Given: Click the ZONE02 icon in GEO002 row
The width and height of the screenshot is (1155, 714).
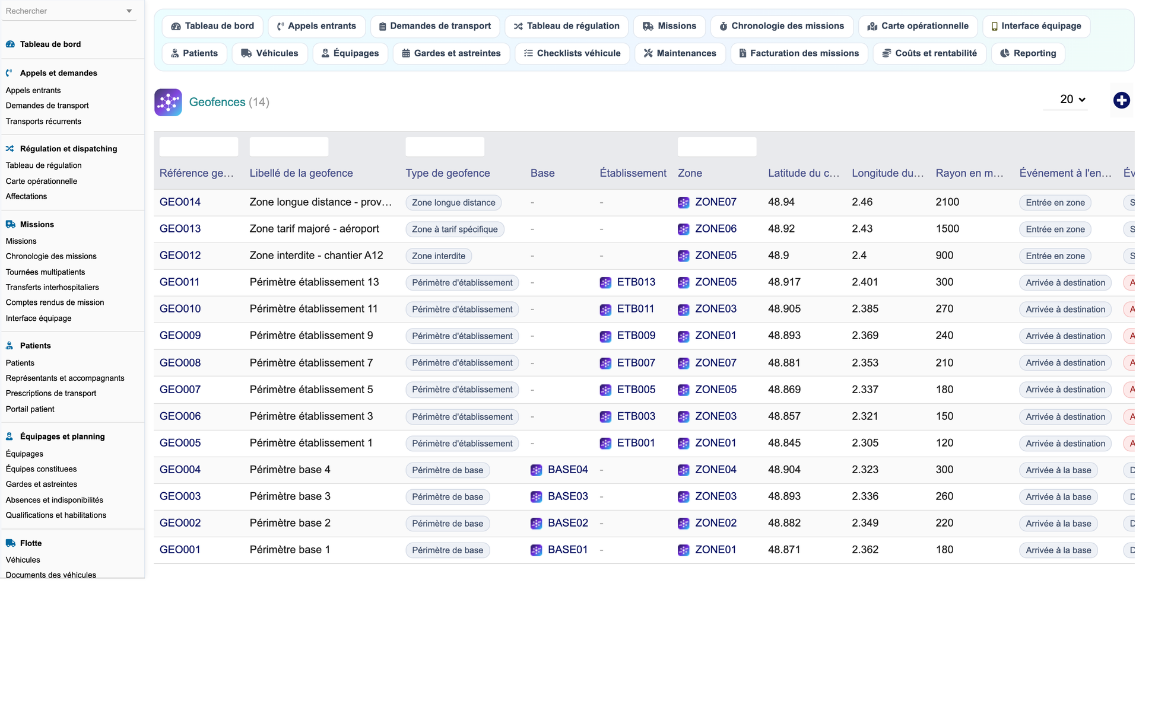Looking at the screenshot, I should [684, 524].
